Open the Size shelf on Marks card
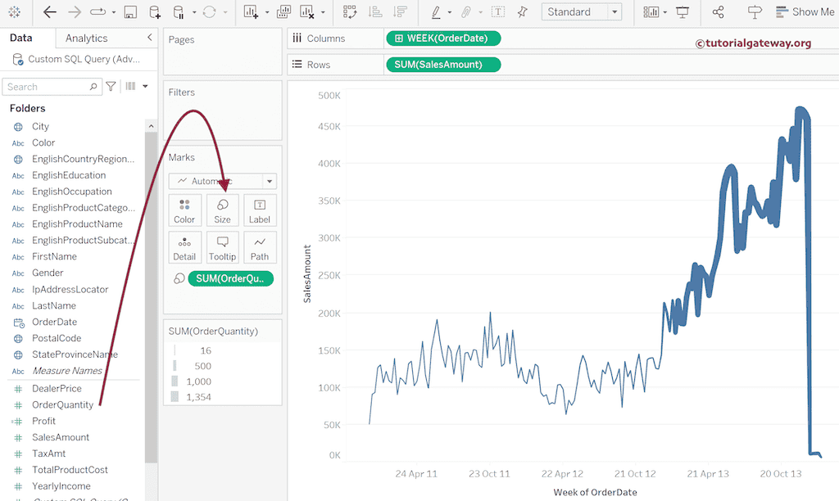The width and height of the screenshot is (839, 501). [x=222, y=210]
